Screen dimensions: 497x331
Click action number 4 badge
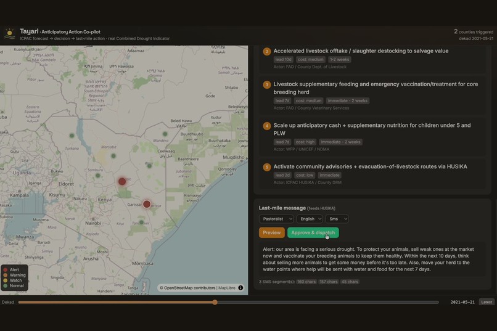(266, 126)
